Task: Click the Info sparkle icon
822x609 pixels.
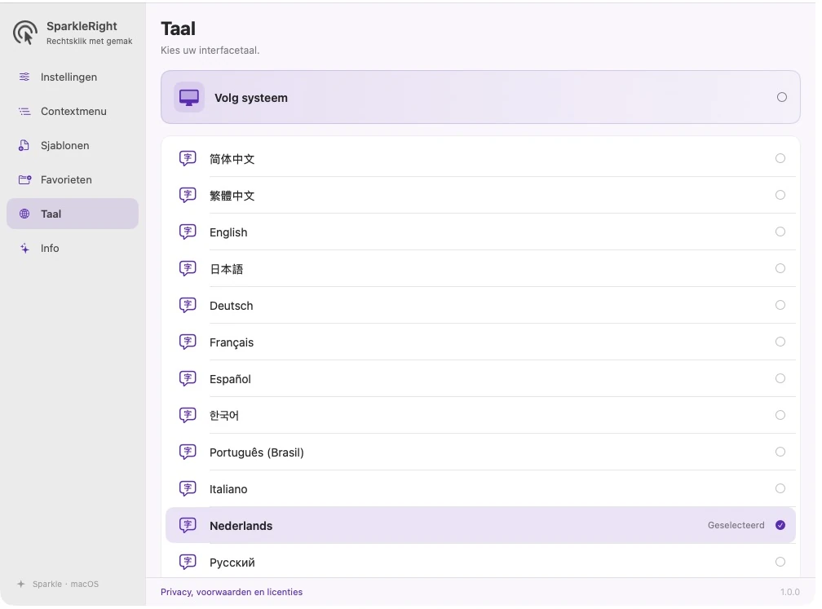Action: point(24,248)
